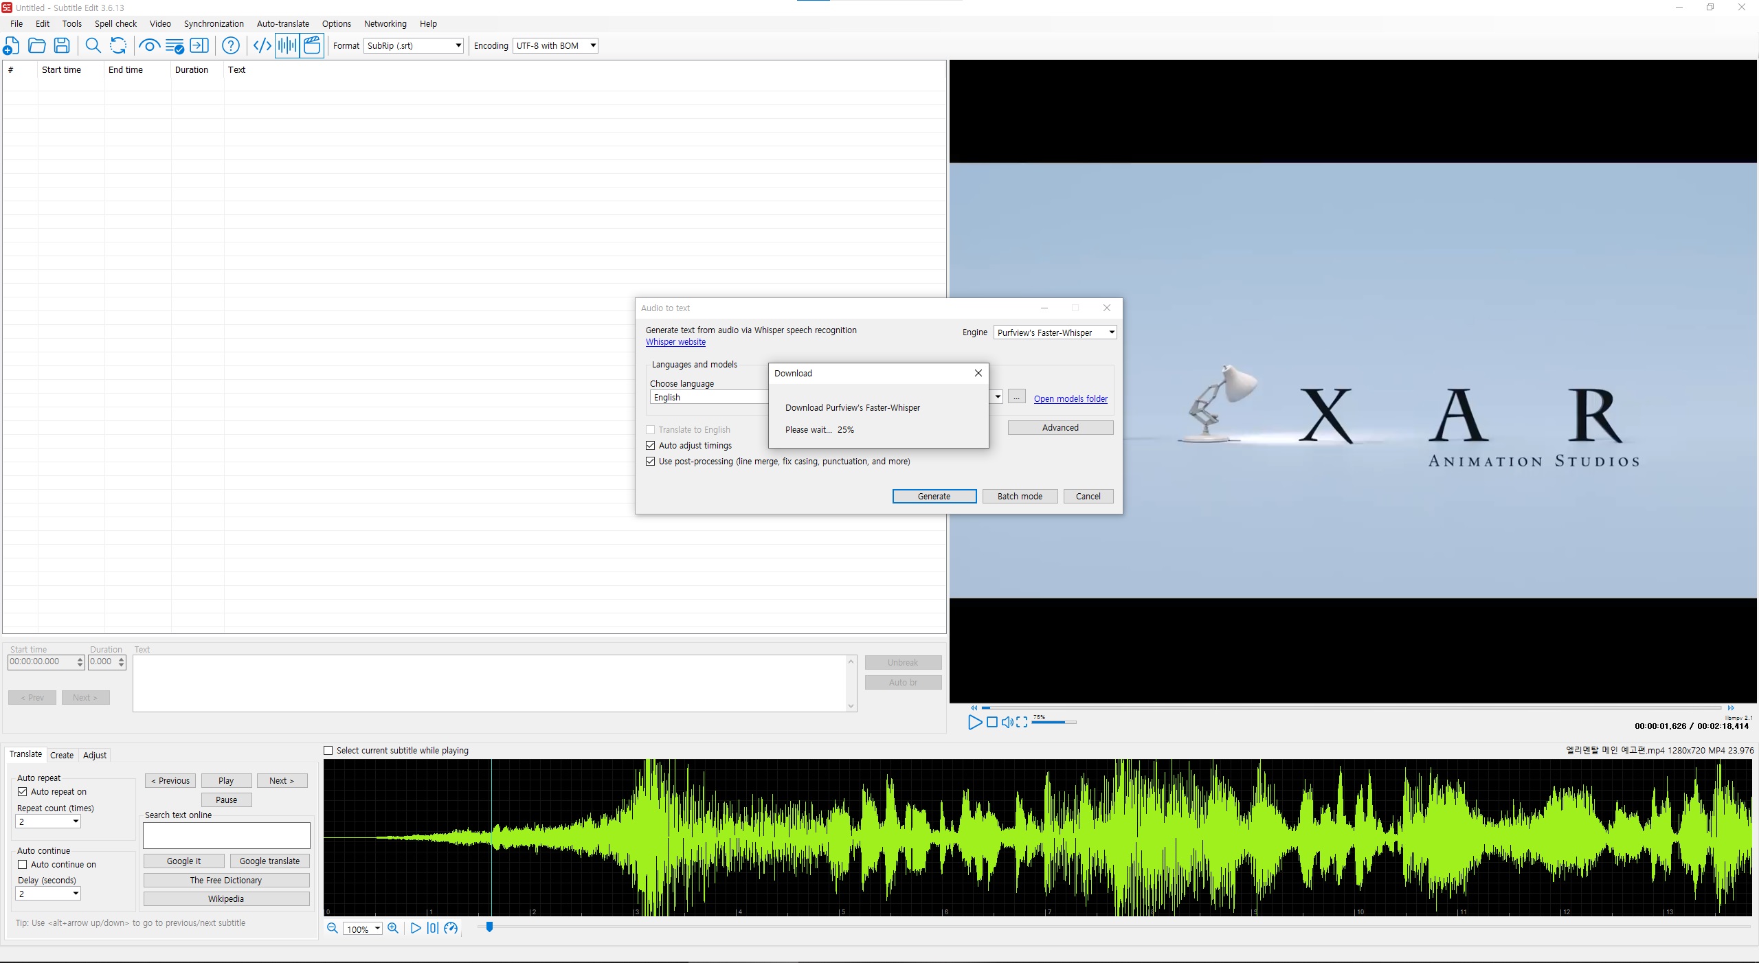1759x963 pixels.
Task: Click the video player play button
Action: [974, 722]
